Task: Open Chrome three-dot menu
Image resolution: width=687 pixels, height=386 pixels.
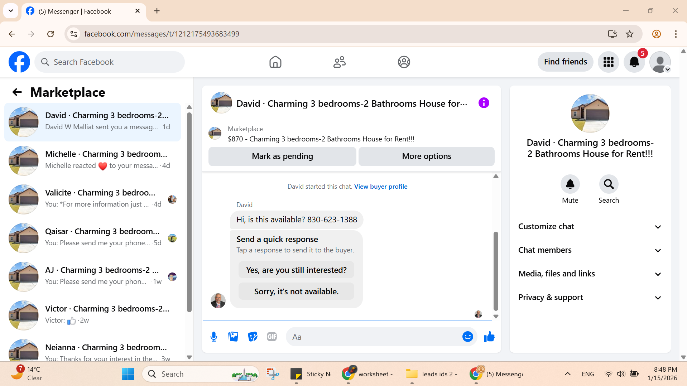Action: (x=676, y=34)
